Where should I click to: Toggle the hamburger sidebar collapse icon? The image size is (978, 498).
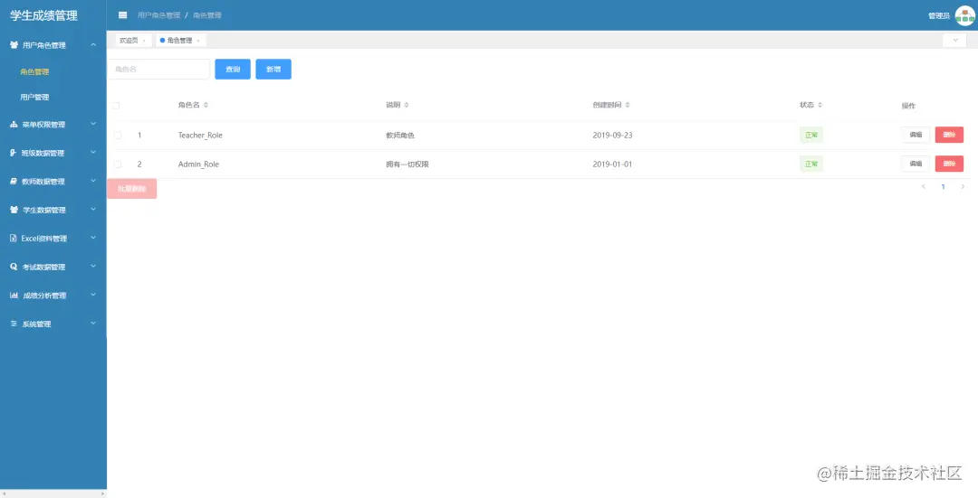[x=123, y=15]
